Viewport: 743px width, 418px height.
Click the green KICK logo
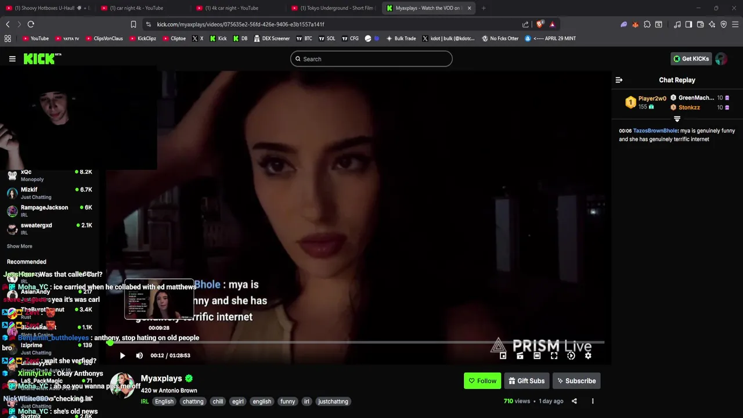click(x=42, y=59)
